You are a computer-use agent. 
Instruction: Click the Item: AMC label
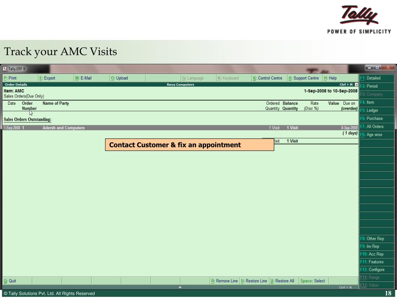tap(14, 91)
